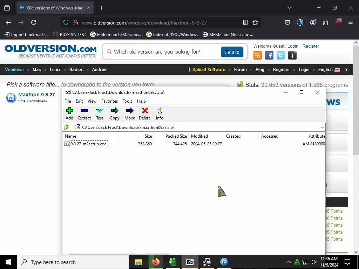The width and height of the screenshot is (359, 269).
Task: Sort by the Size column header
Action: pyautogui.click(x=136, y=136)
